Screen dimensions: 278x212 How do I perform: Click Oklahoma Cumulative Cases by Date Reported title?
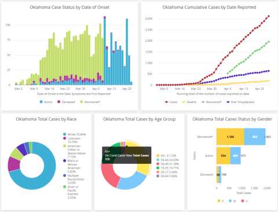[209, 8]
